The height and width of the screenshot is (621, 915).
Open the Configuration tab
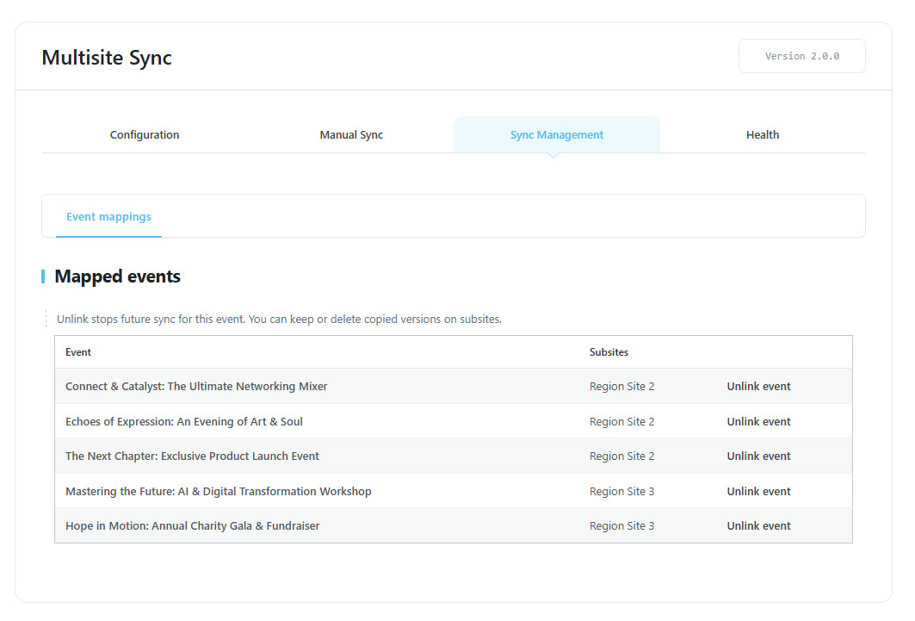145,135
